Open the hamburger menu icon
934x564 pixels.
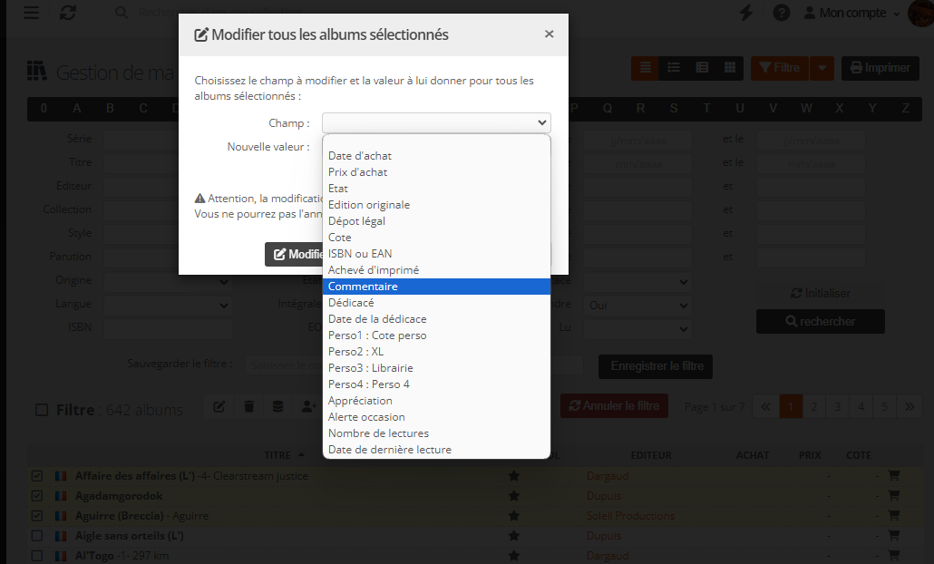pos(31,13)
